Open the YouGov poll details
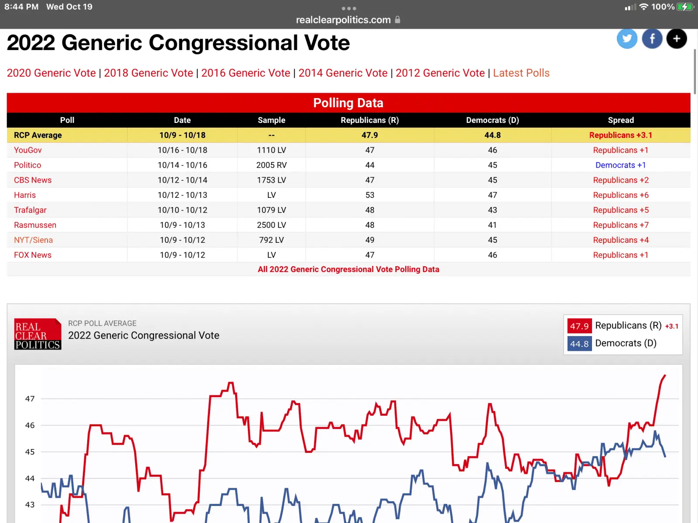This screenshot has height=523, width=698. click(x=28, y=150)
